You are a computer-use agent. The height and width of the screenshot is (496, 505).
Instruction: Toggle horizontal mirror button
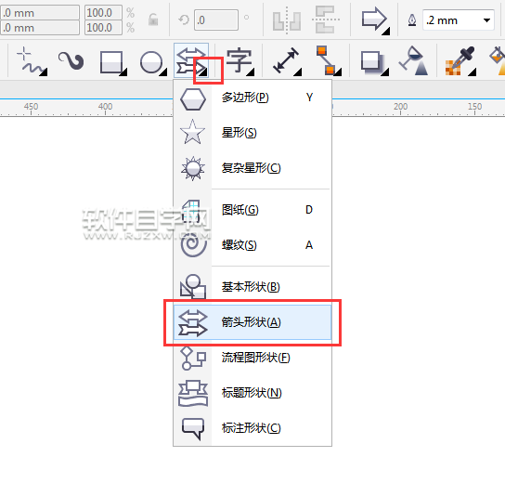click(x=287, y=20)
